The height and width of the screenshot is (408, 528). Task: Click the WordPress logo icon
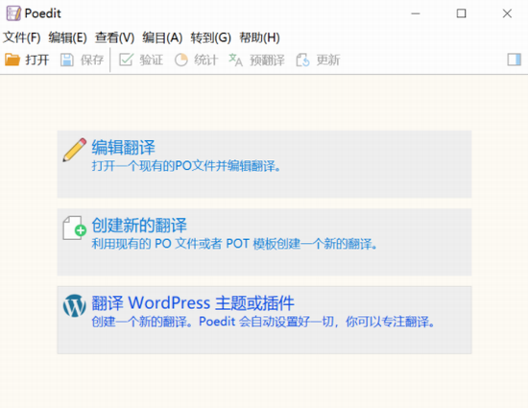coord(75,305)
